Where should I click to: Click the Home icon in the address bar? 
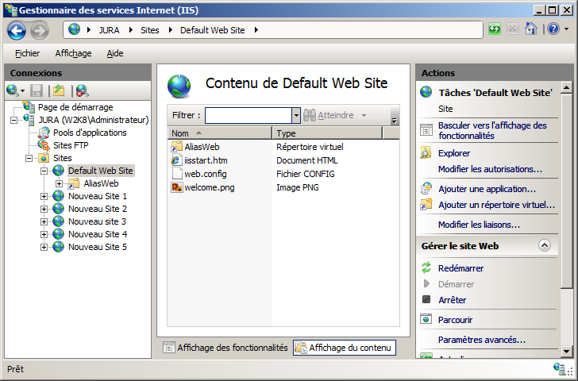pyautogui.click(x=531, y=29)
